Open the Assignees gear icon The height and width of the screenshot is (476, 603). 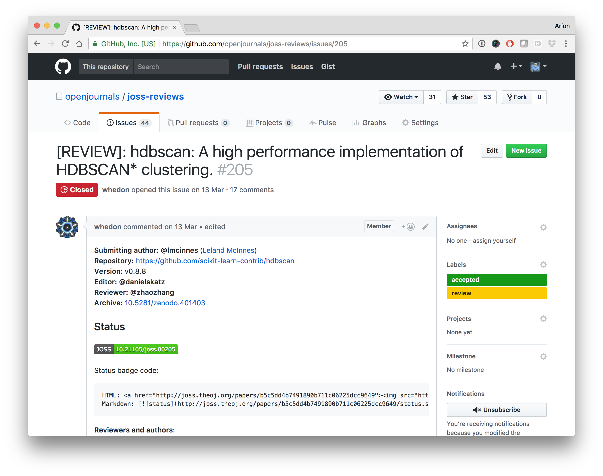pyautogui.click(x=543, y=227)
